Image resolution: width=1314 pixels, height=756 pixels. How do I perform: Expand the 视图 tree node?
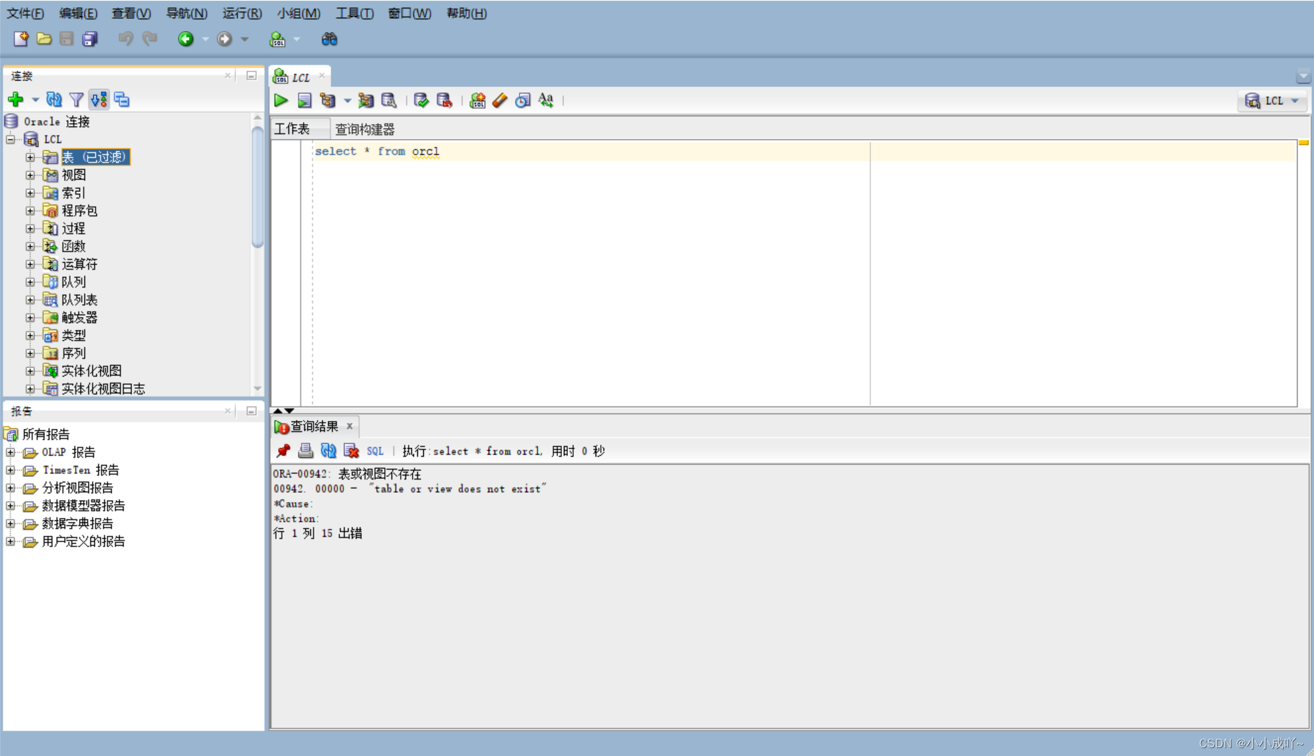pos(30,175)
